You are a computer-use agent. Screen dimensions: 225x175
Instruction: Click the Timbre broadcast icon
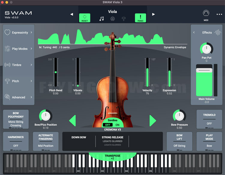tap(7, 65)
